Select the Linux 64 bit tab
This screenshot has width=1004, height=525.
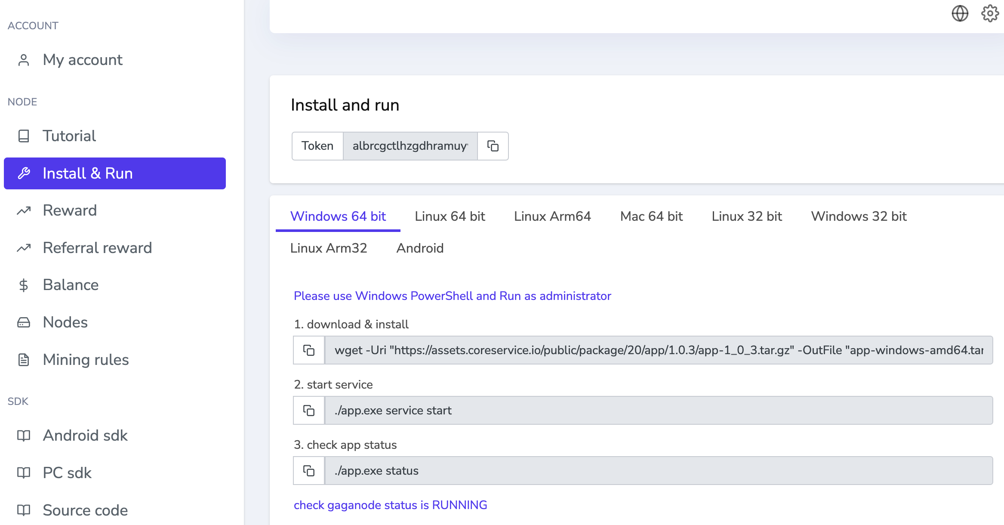(x=450, y=216)
